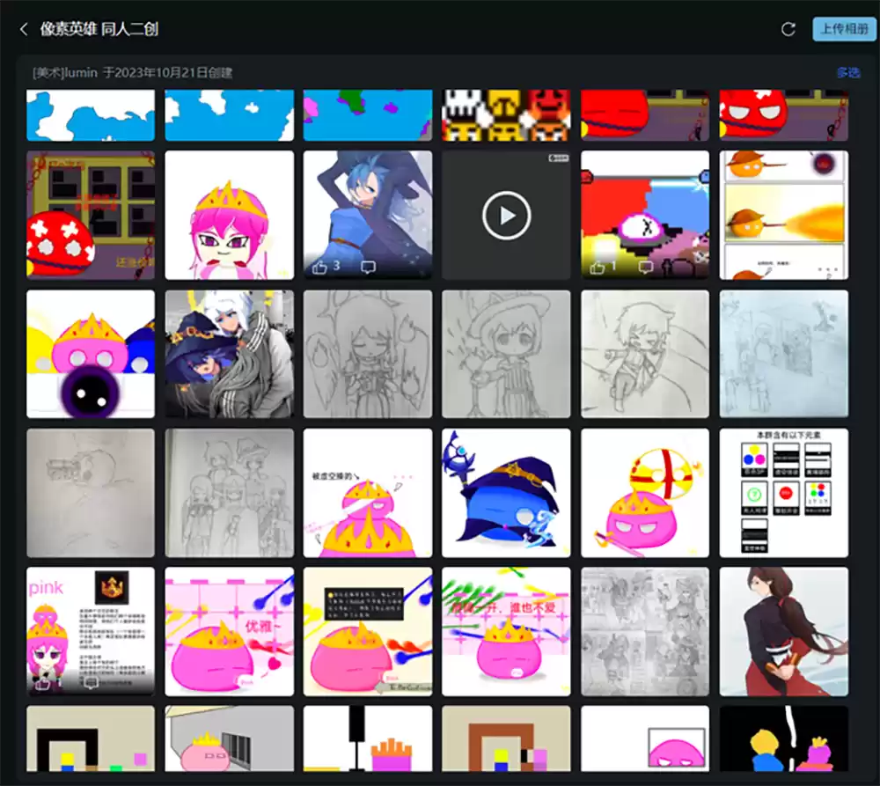The height and width of the screenshot is (786, 880).
Task: Open beige pixel art with black doorway
Action: click(91, 738)
